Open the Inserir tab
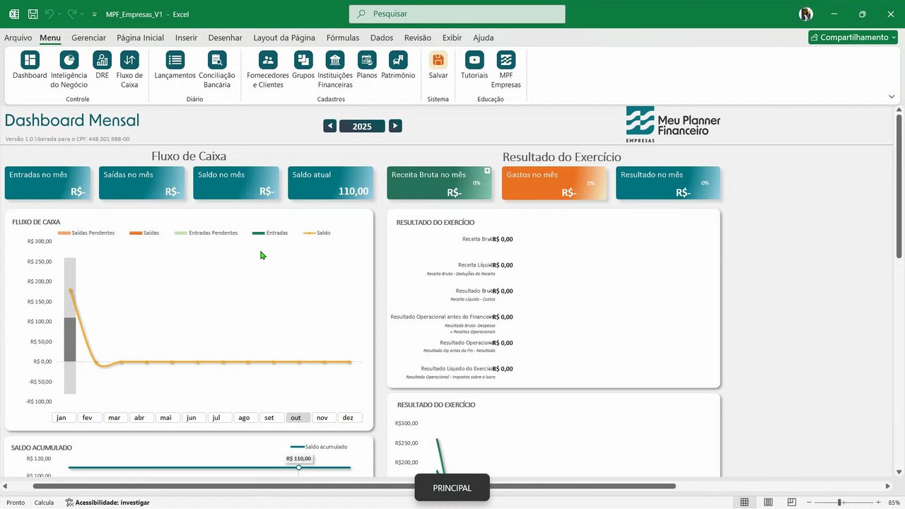 [186, 37]
